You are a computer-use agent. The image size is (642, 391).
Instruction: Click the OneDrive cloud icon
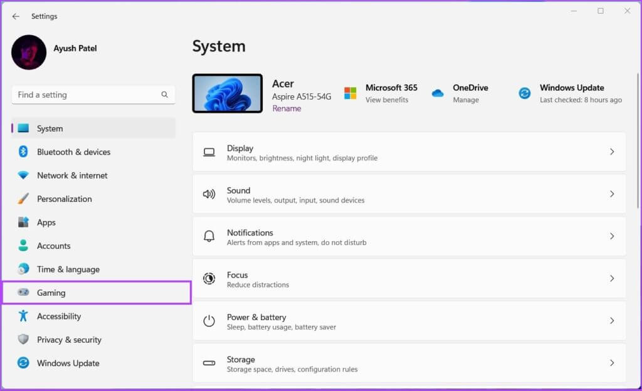438,93
